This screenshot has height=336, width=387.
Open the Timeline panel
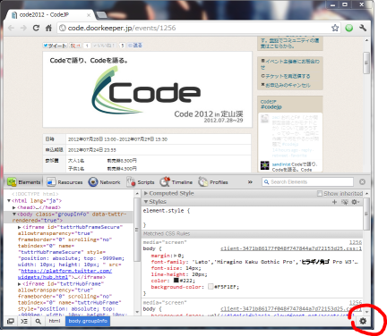point(176,182)
